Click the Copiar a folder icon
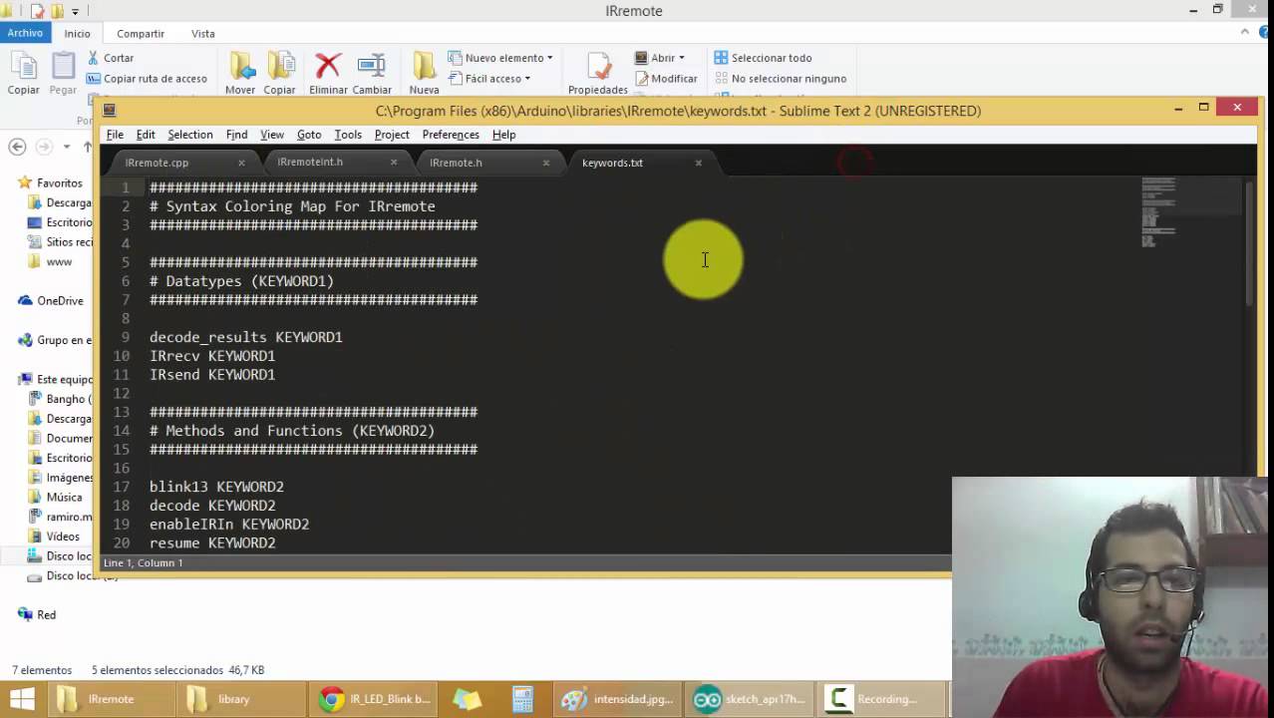 (x=280, y=66)
